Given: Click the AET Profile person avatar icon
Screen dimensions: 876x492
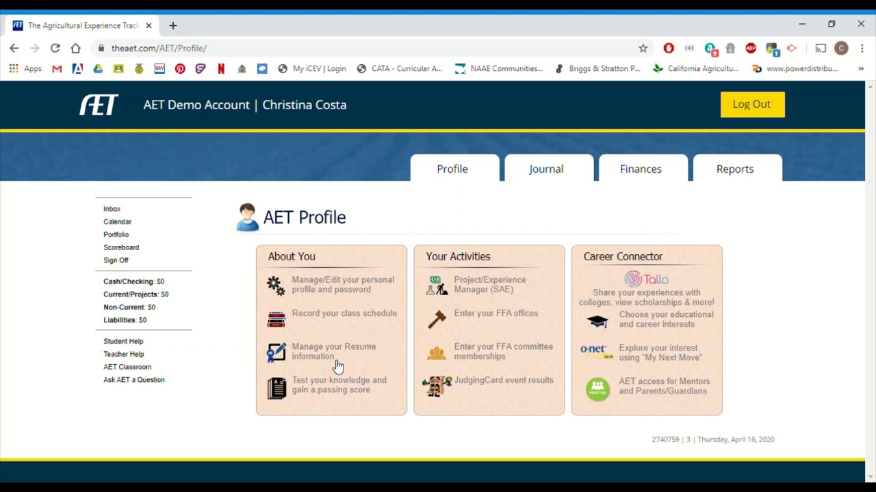Looking at the screenshot, I should pos(247,217).
